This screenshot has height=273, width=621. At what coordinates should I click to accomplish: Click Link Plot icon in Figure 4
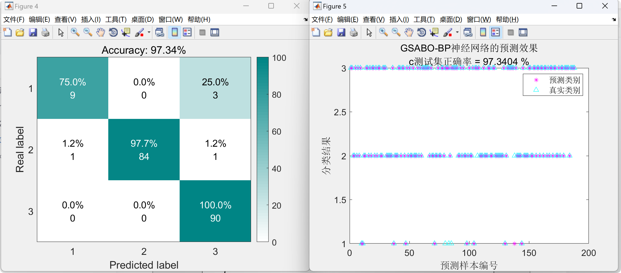point(160,32)
